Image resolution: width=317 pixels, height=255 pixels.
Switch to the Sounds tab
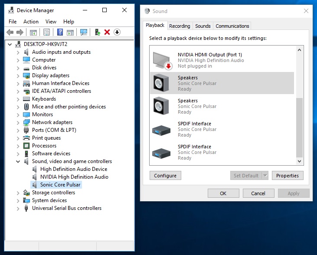203,26
